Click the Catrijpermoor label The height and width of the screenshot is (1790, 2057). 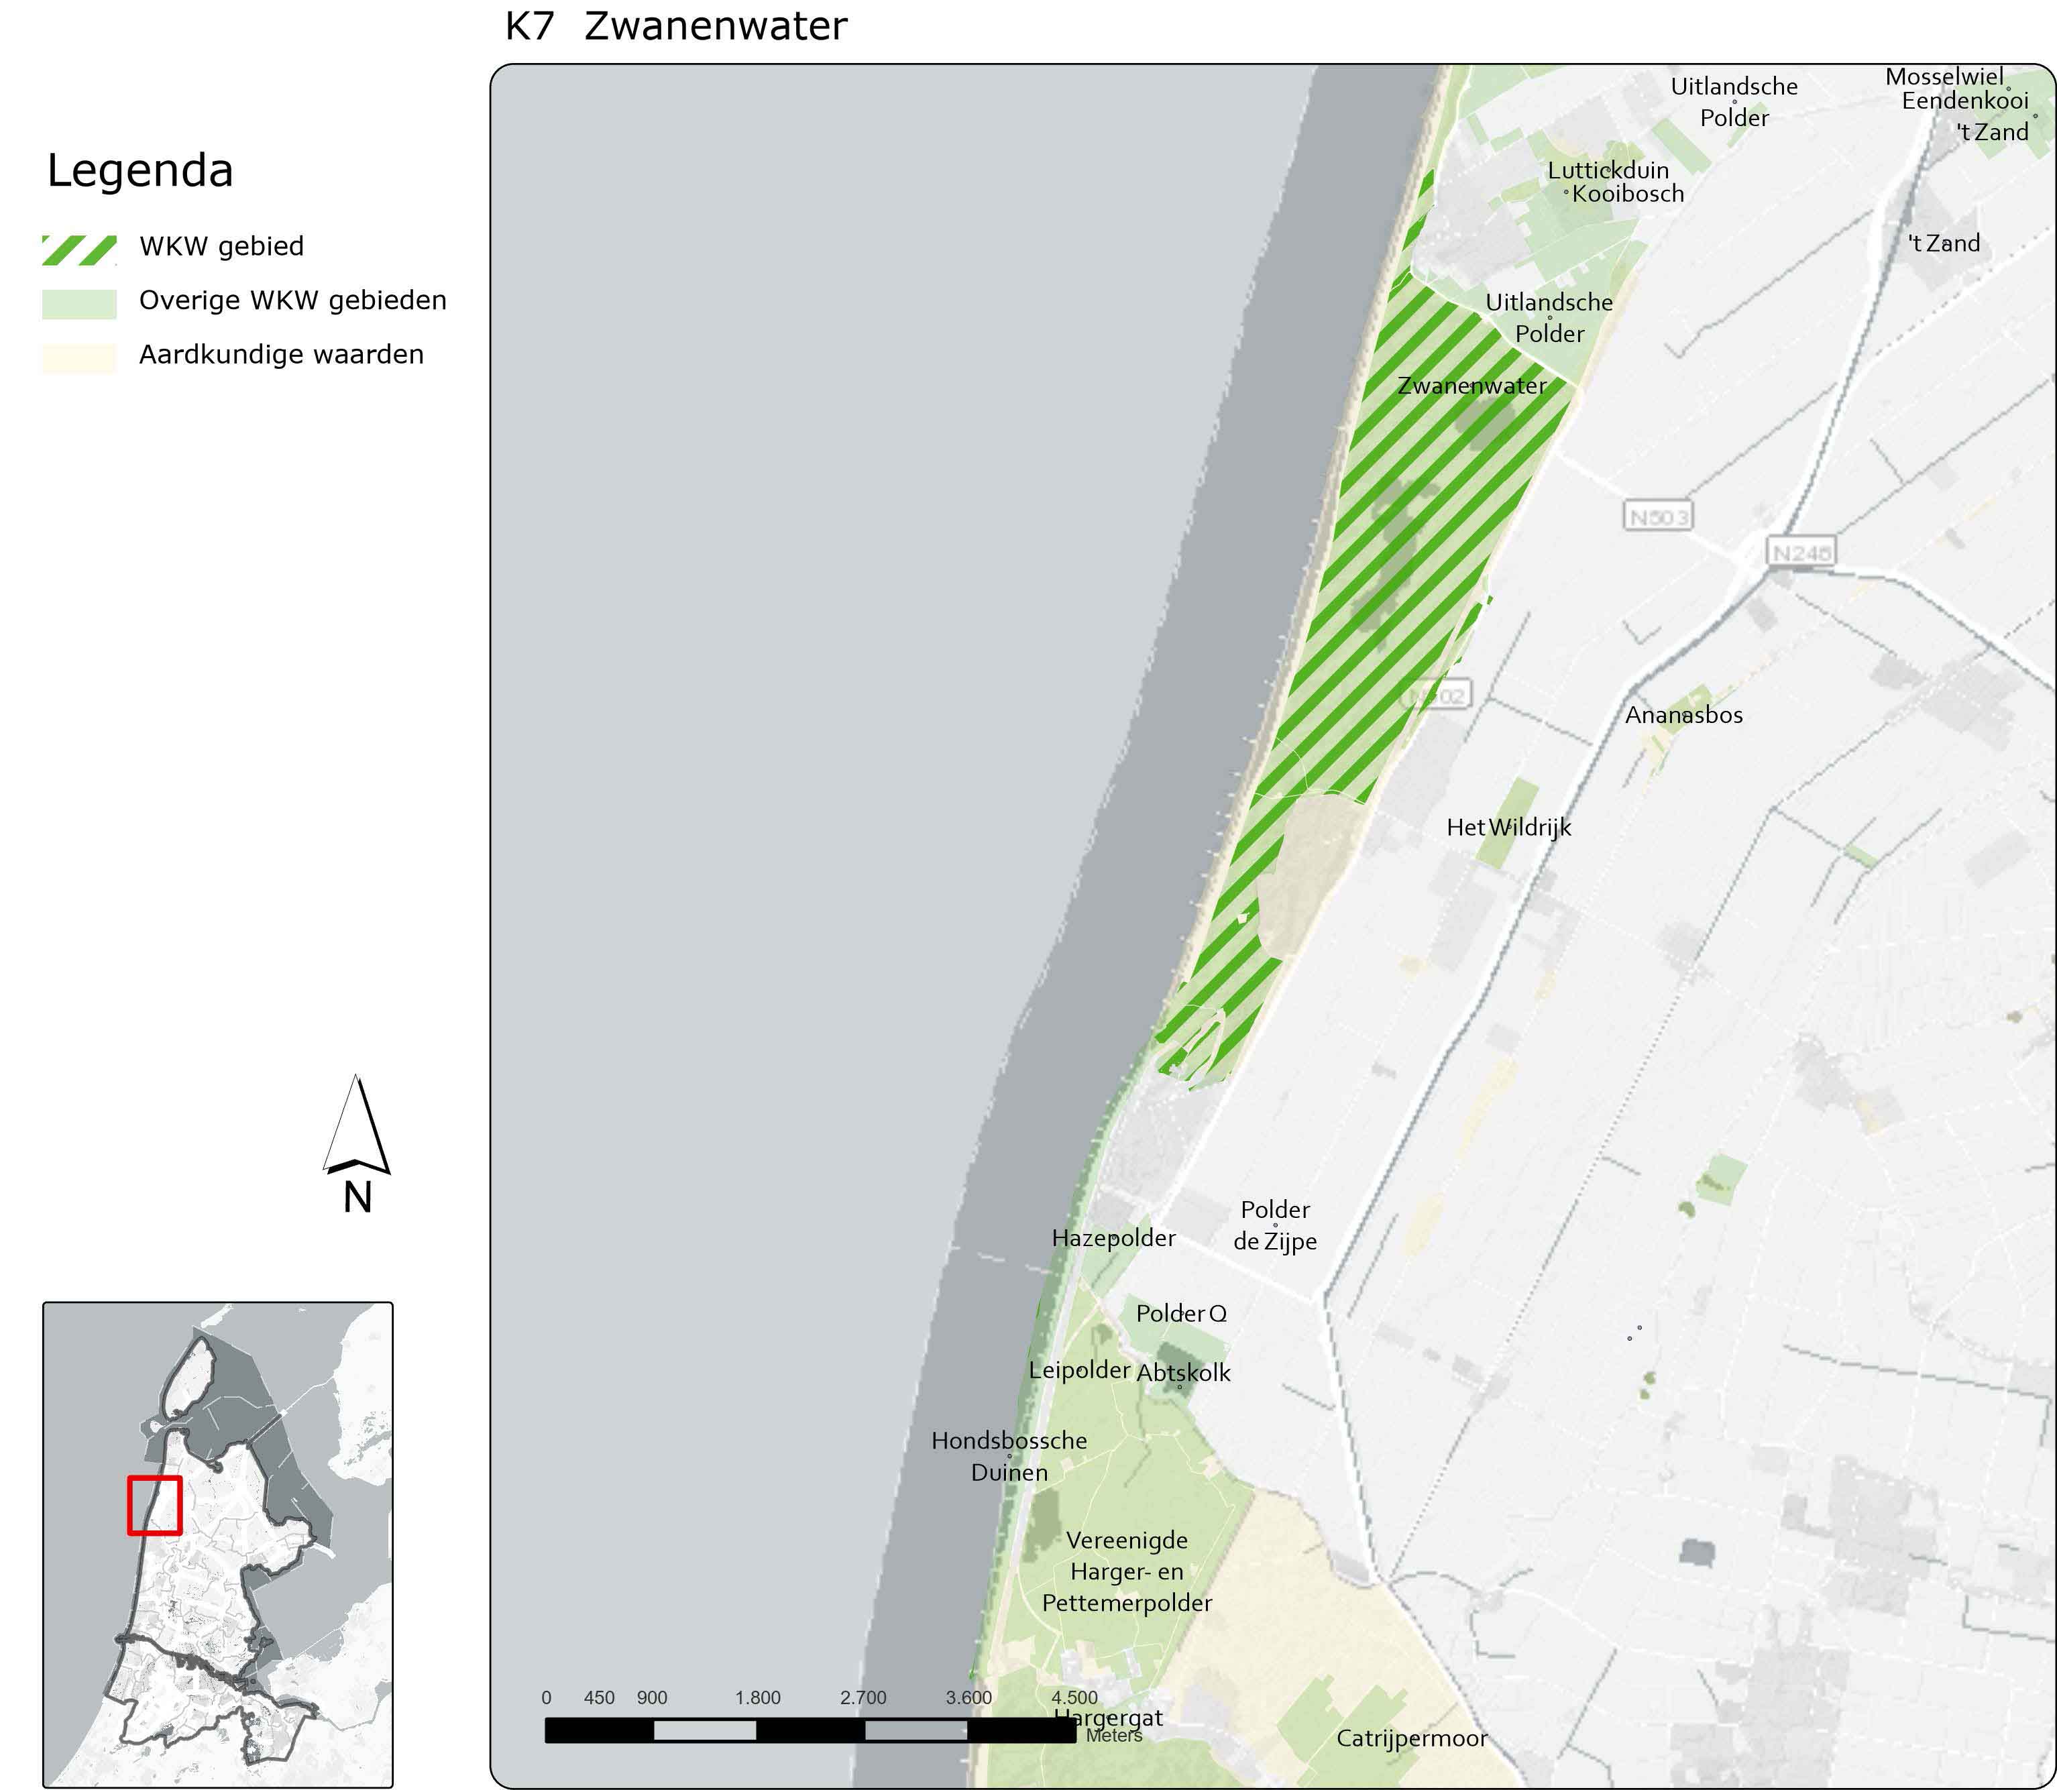tap(1412, 1738)
